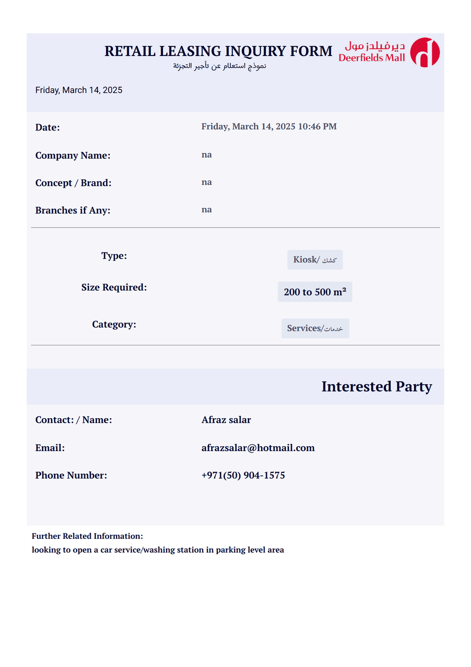Select the 200 to 500 m² size tag
This screenshot has width=471, height=667.
pyautogui.click(x=315, y=292)
